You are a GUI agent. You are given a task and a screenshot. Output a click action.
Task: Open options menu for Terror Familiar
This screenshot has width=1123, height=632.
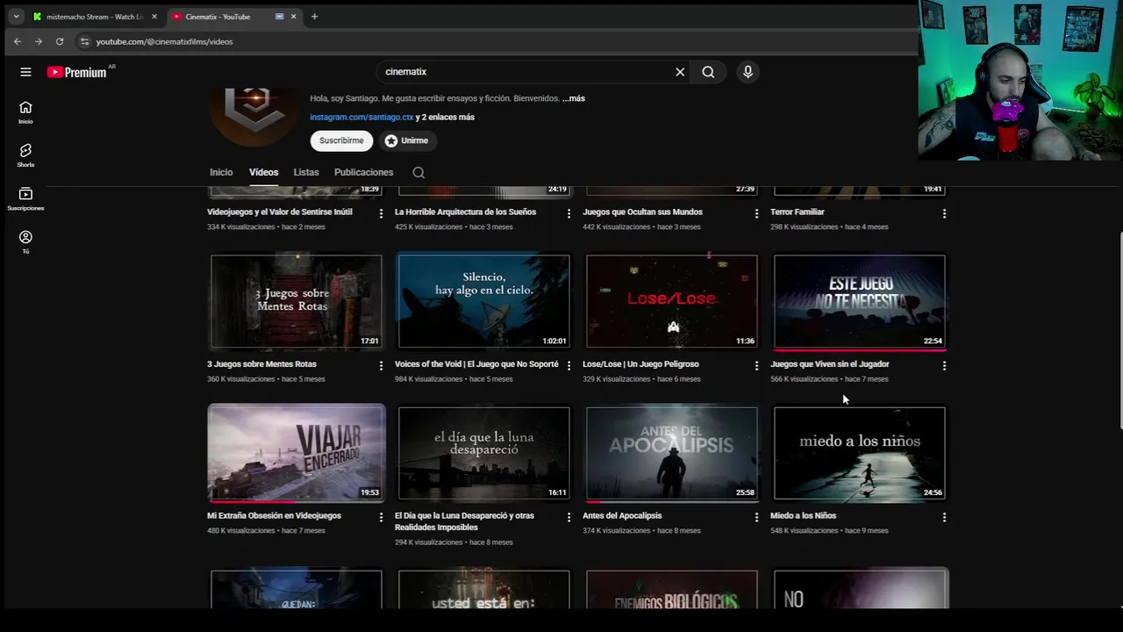tap(944, 213)
